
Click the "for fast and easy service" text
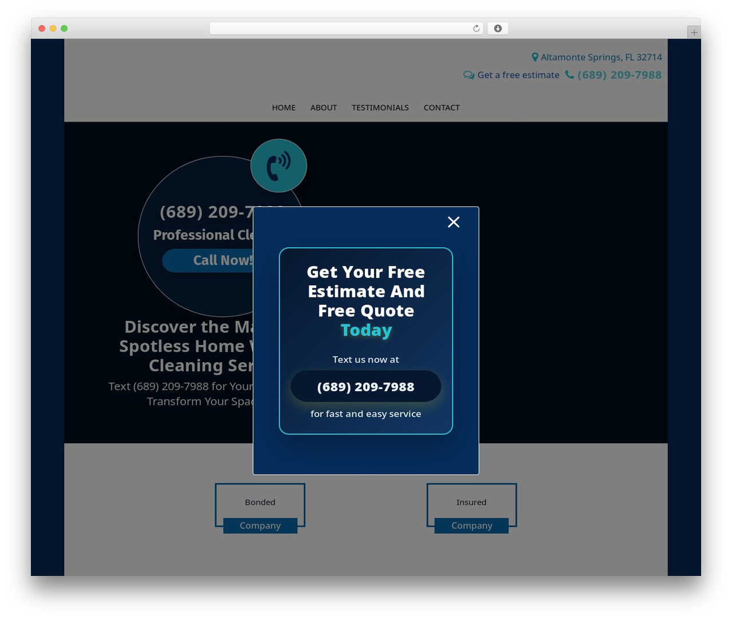366,414
